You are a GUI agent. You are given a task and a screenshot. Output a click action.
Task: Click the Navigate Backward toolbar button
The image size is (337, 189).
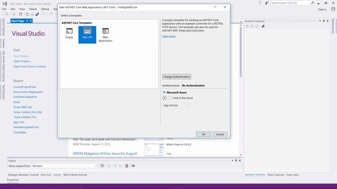click(7, 14)
